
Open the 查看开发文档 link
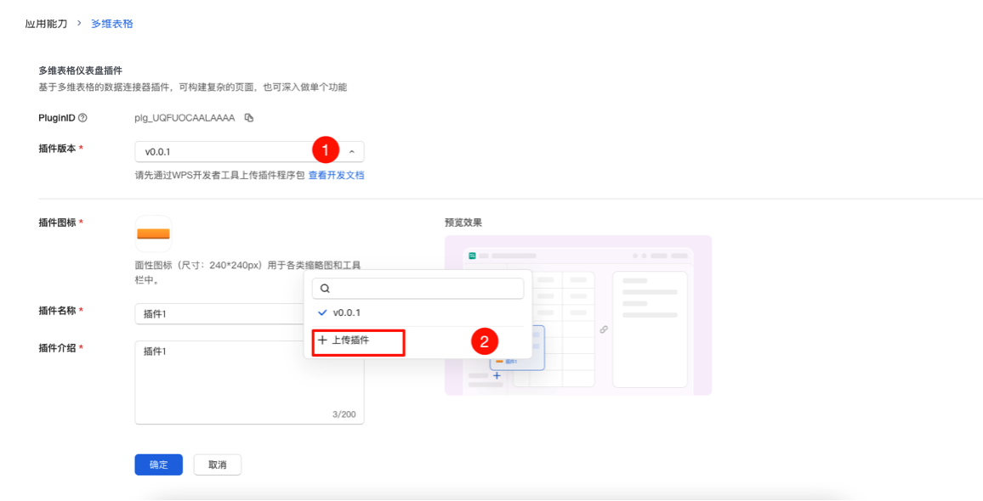[x=336, y=175]
